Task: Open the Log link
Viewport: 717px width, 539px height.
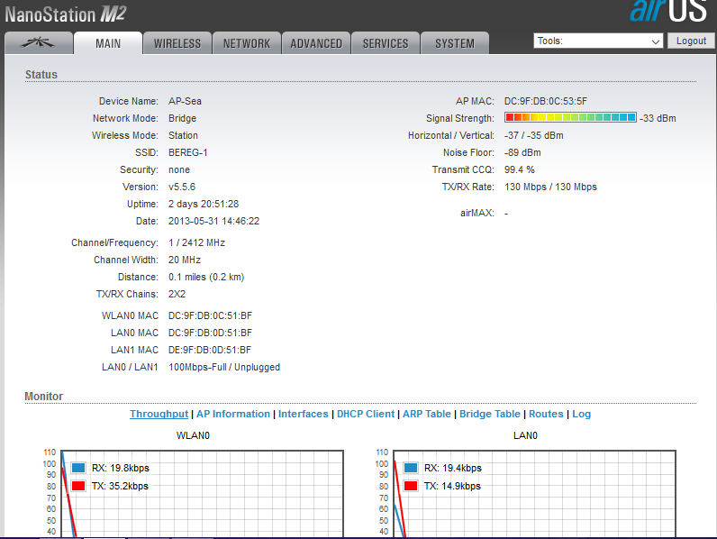Action: (x=581, y=414)
